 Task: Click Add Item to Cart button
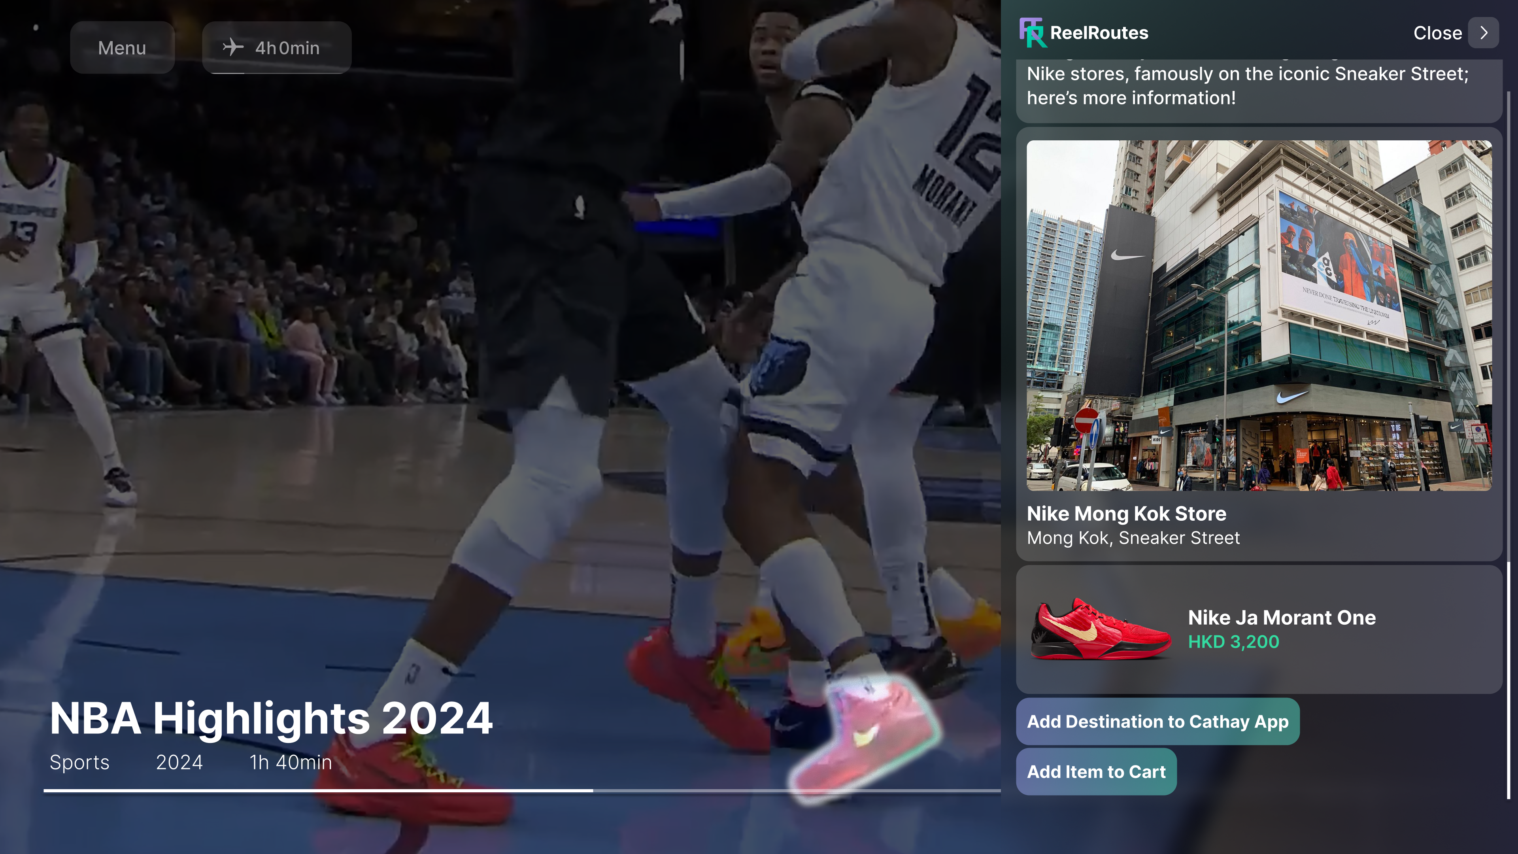pyautogui.click(x=1096, y=771)
